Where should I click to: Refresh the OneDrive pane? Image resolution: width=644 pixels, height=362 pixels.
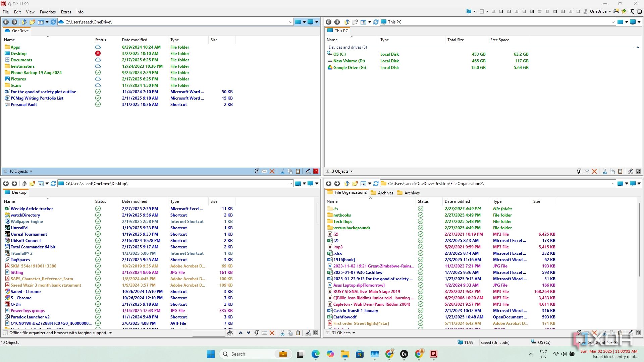coord(53,22)
